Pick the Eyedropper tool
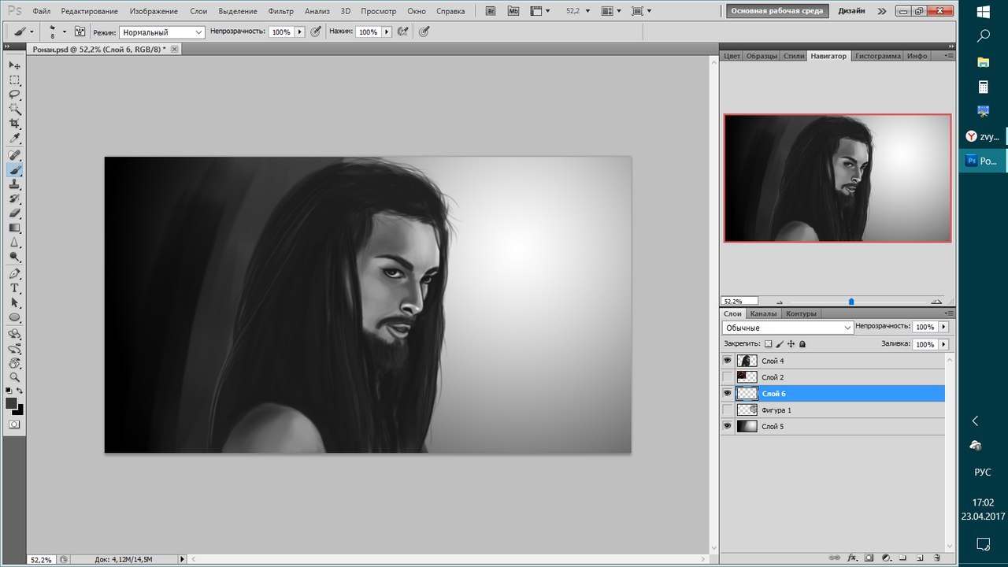This screenshot has width=1008, height=567. 14,139
